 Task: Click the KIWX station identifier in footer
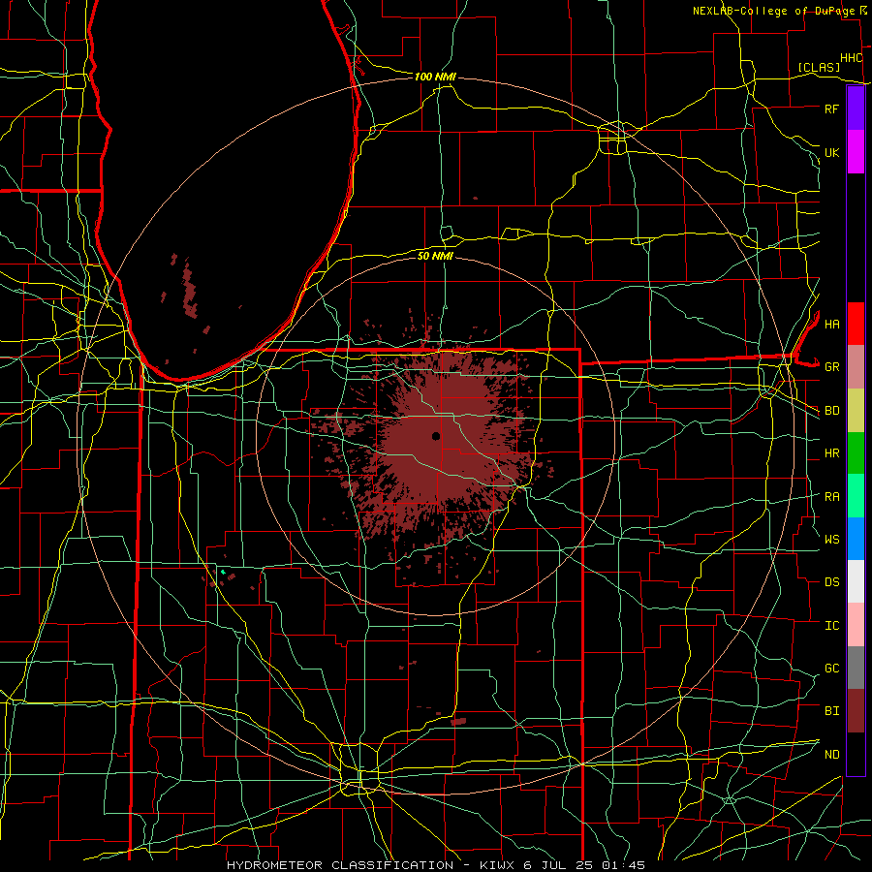498,865
